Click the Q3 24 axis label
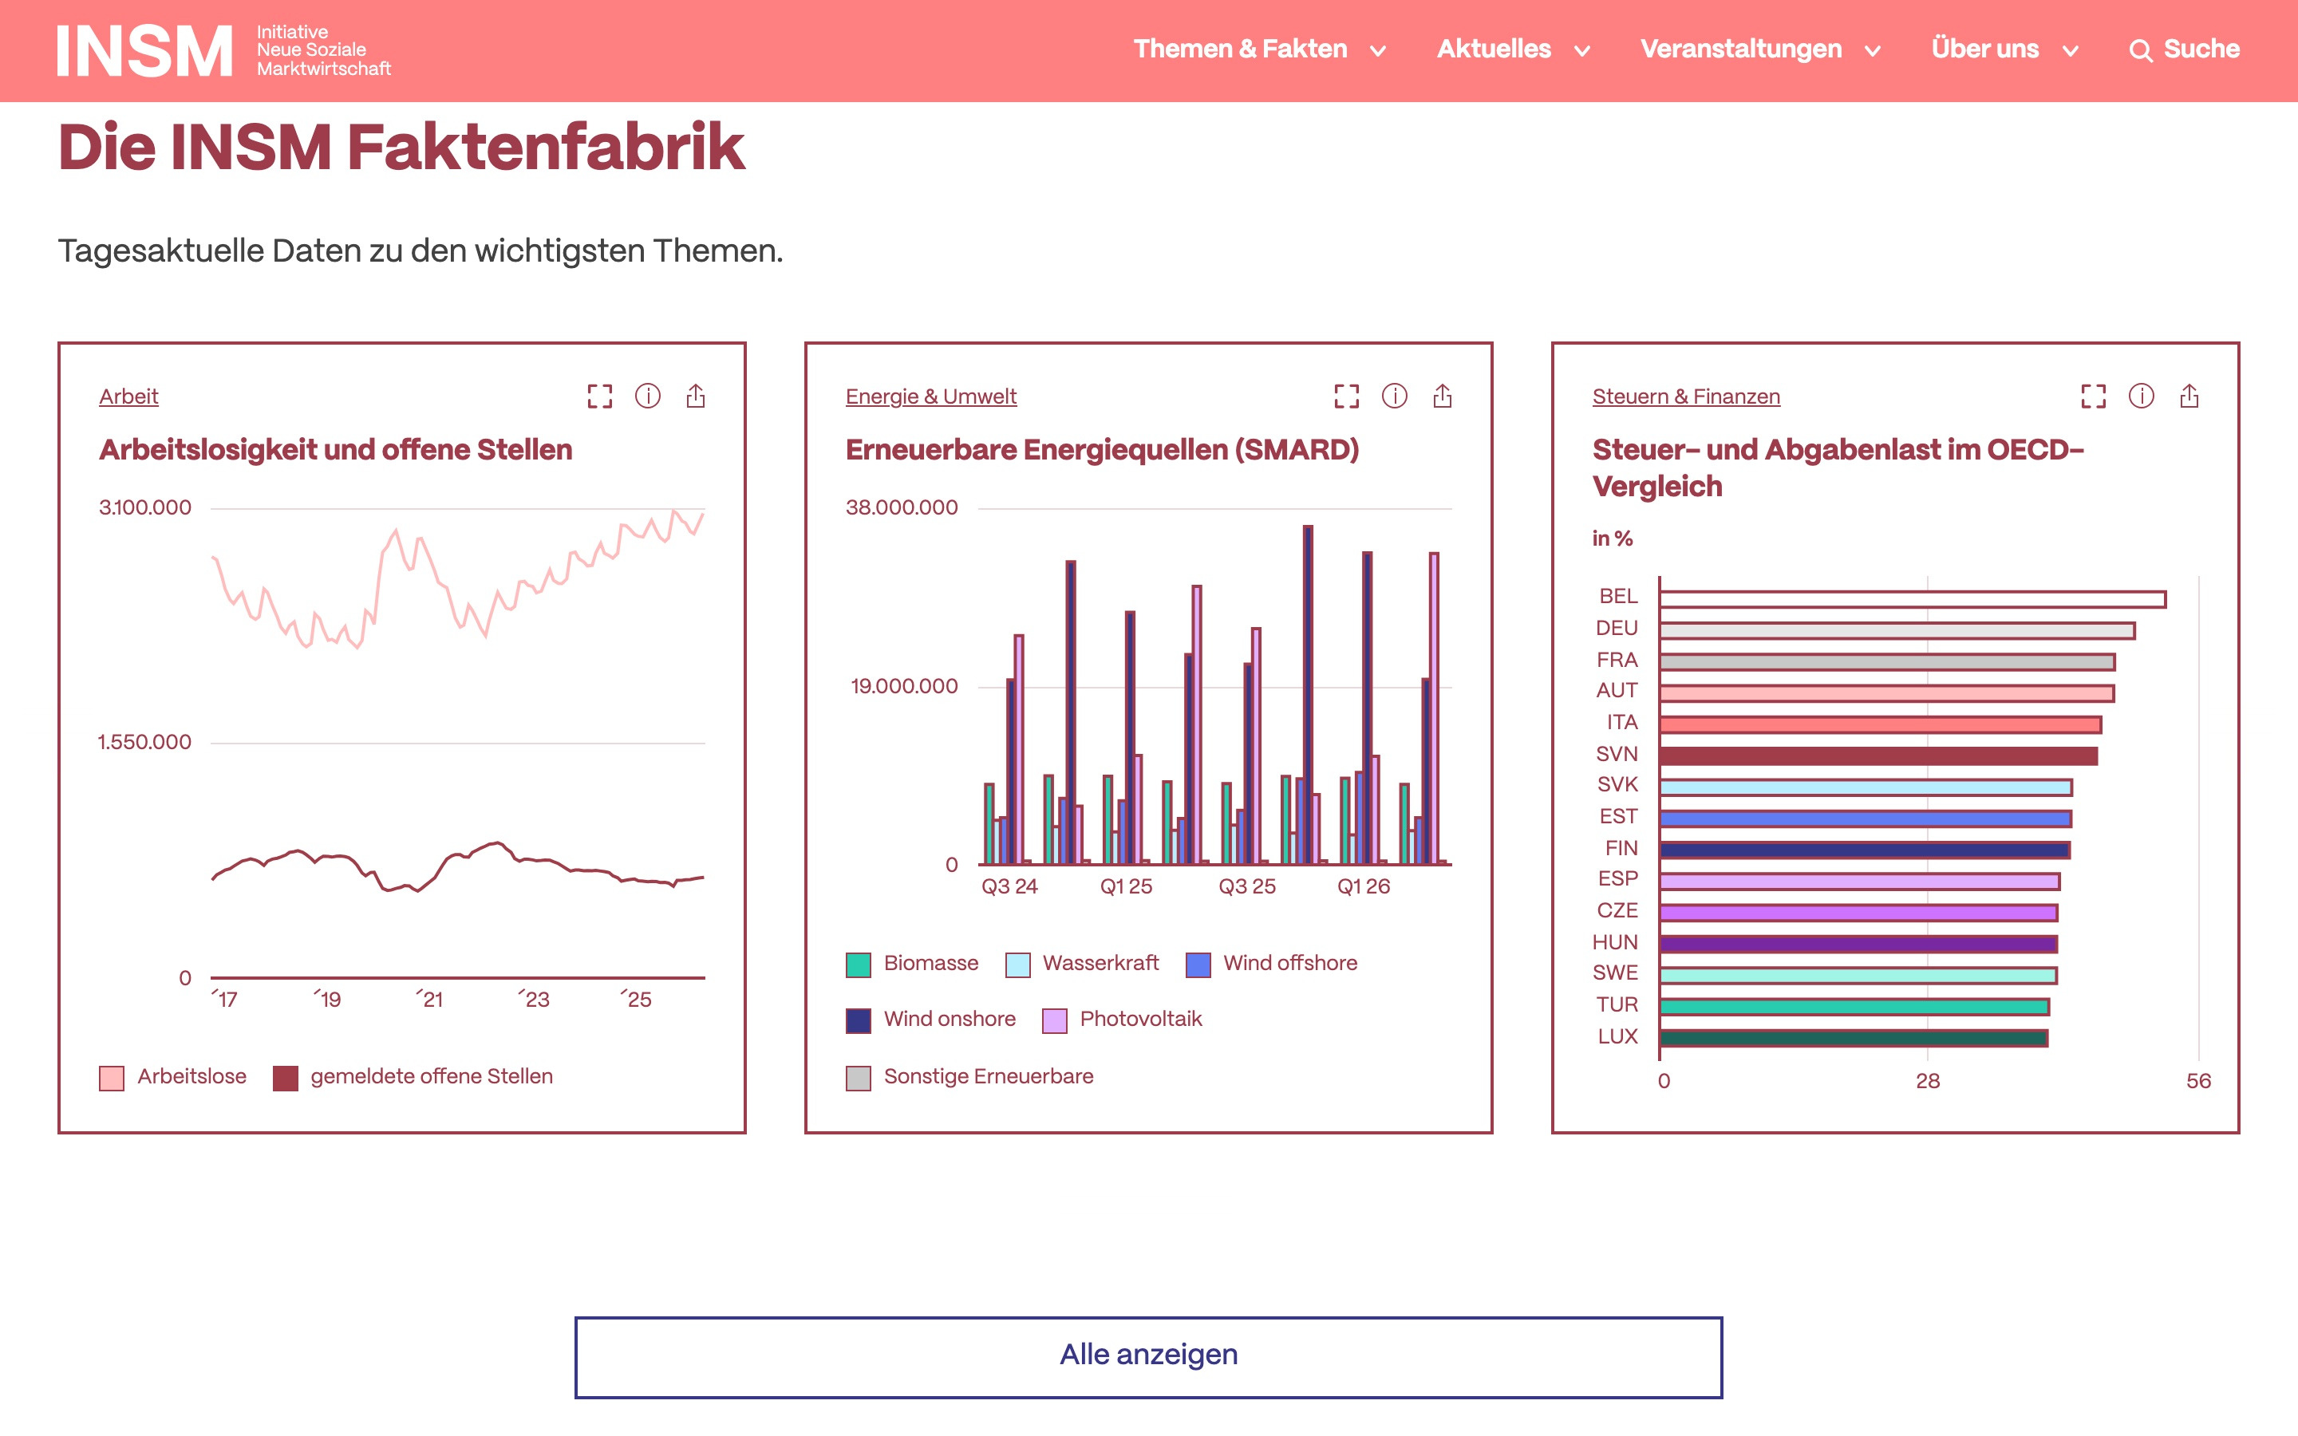Image resolution: width=2298 pixels, height=1436 pixels. point(1009,887)
